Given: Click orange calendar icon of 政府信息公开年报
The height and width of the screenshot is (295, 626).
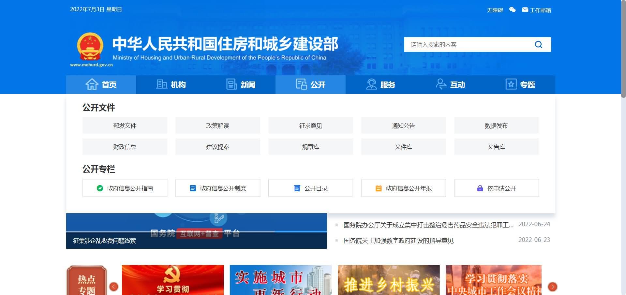Looking at the screenshot, I should click(x=379, y=188).
